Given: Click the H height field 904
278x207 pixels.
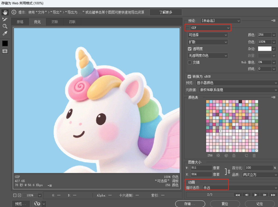Looking at the screenshot, I should coord(201,174).
